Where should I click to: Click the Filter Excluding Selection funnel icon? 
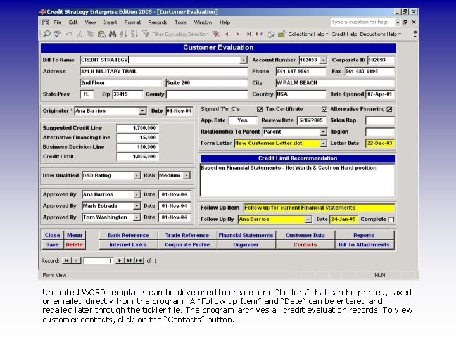[146, 34]
